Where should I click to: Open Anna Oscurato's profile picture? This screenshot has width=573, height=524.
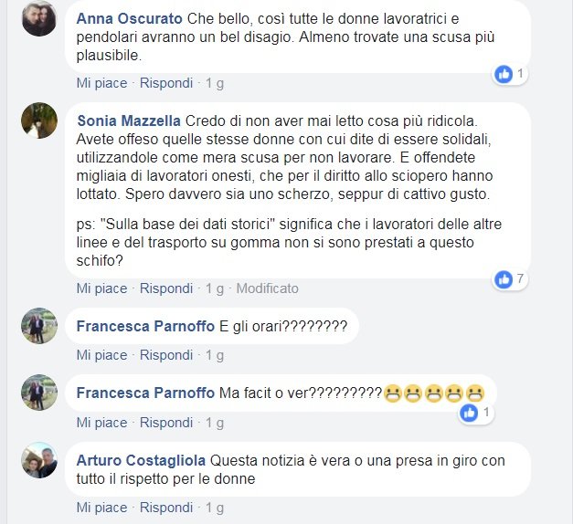[39, 18]
